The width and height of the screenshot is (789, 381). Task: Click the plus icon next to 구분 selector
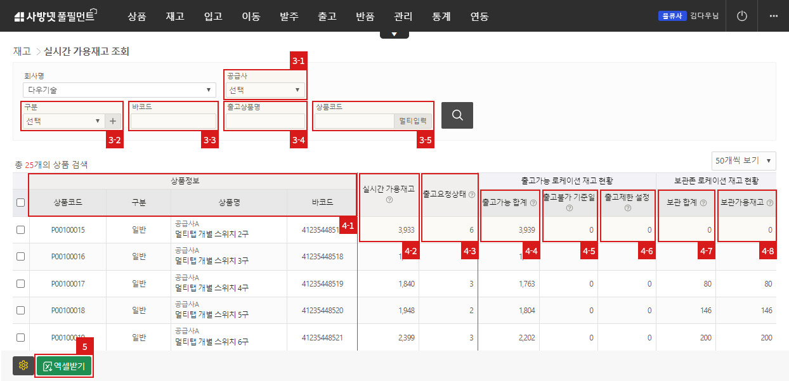point(112,120)
